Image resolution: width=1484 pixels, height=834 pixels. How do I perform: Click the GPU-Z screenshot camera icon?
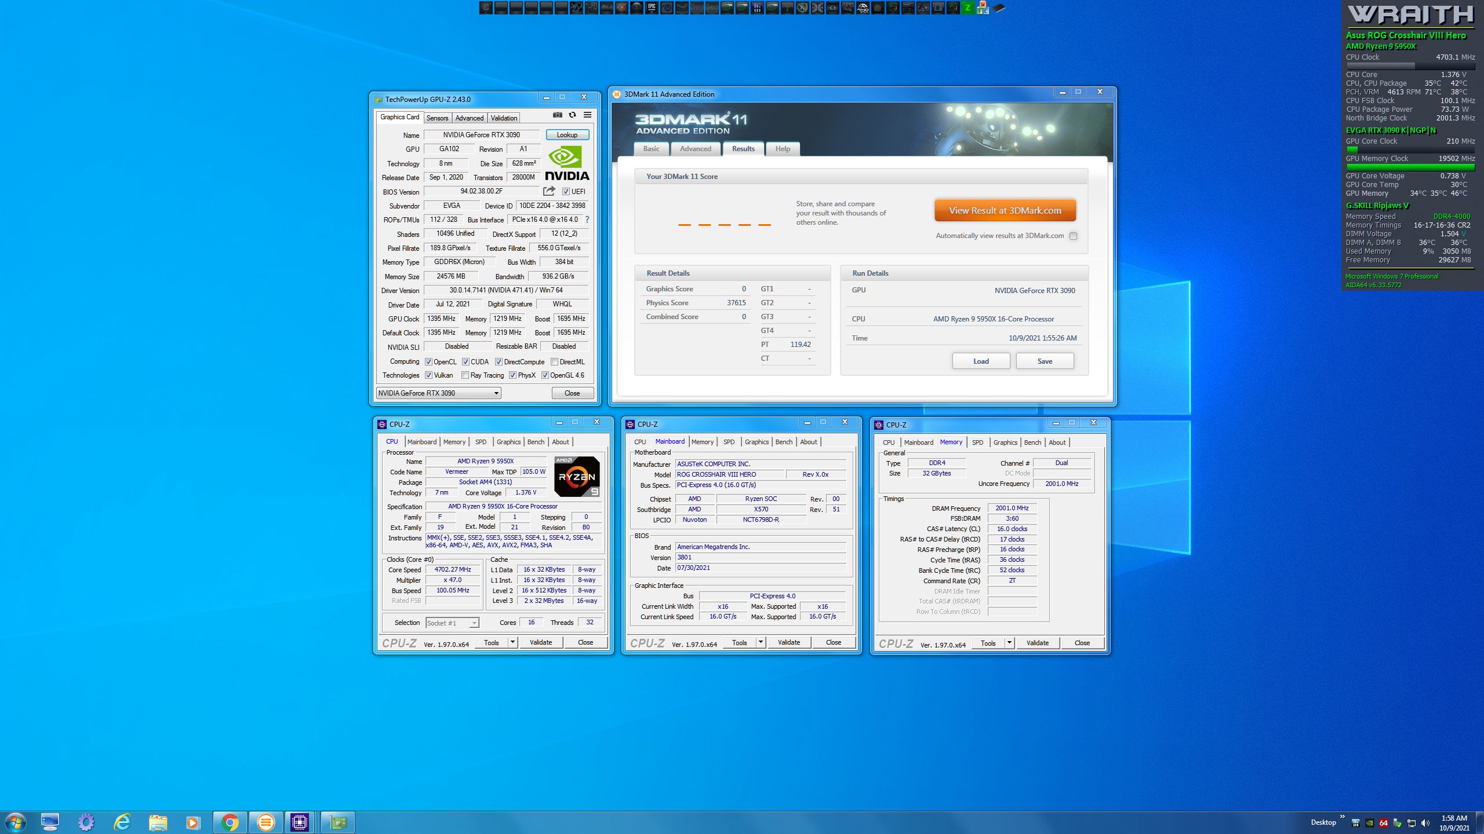click(557, 115)
